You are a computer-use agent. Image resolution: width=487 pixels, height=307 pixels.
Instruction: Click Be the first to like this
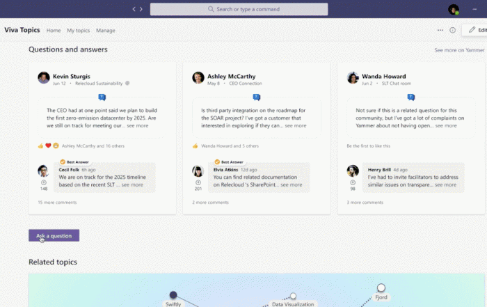[368, 145]
